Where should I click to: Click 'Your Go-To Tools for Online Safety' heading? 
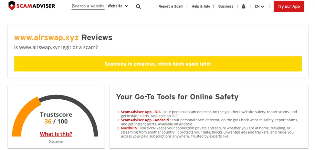[x=177, y=97]
